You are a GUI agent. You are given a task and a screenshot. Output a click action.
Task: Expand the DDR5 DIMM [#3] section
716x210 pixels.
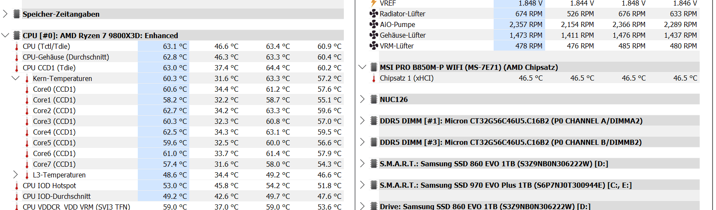click(362, 142)
